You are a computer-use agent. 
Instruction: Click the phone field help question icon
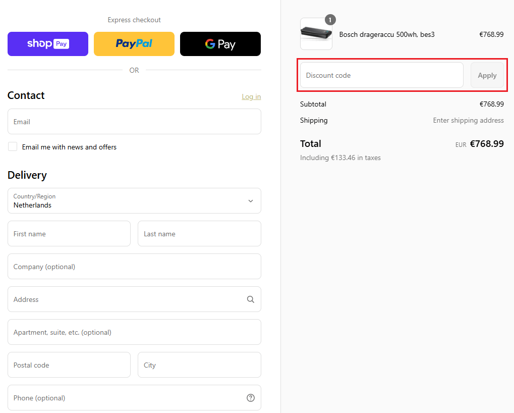(x=251, y=398)
